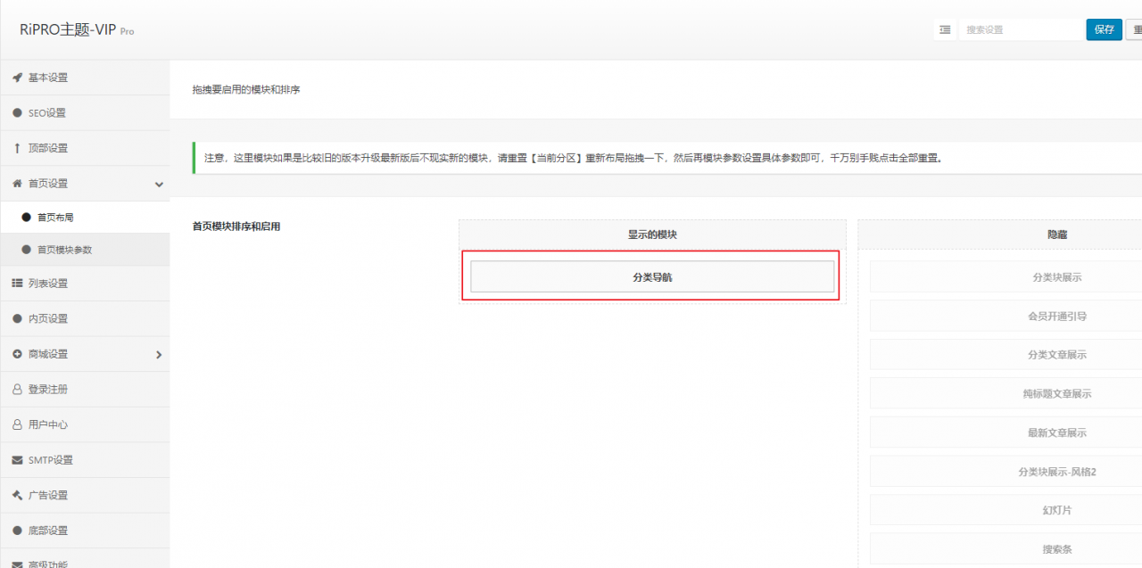
Task: Expand the 商城设置 submenu arrow
Action: tap(159, 353)
